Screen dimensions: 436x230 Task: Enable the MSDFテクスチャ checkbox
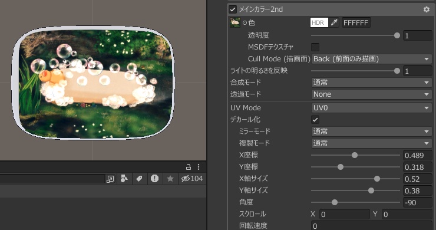tap(315, 47)
